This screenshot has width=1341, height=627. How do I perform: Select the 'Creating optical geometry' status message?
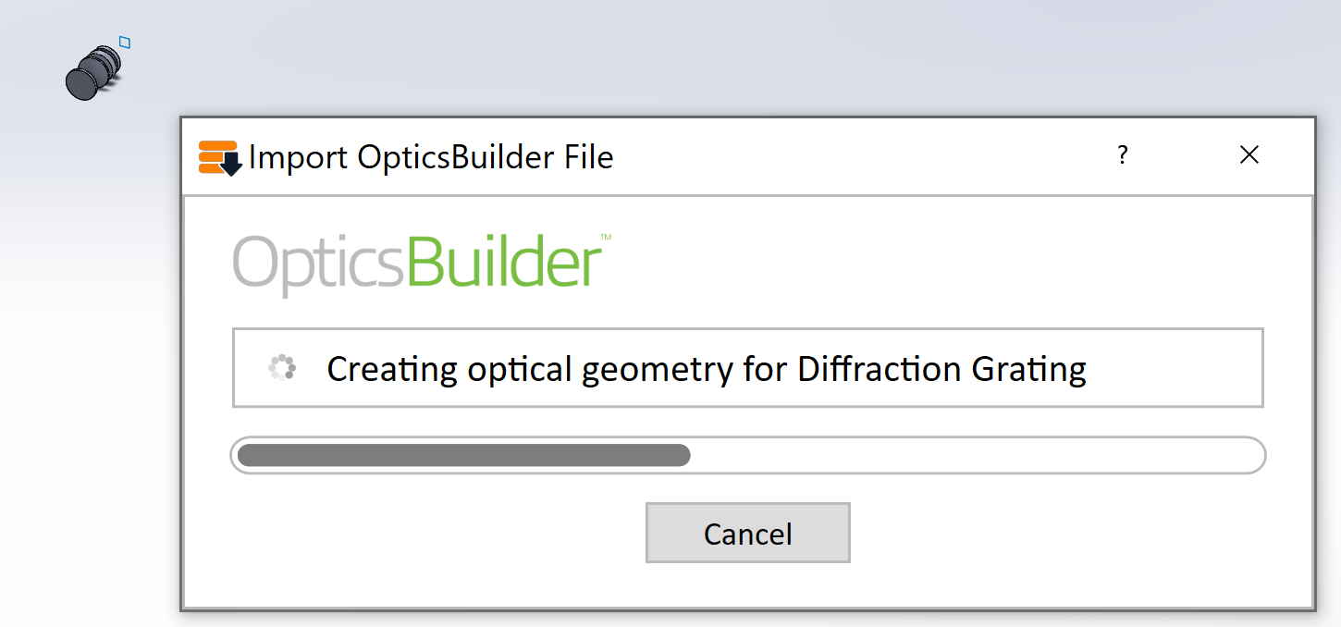tap(707, 369)
